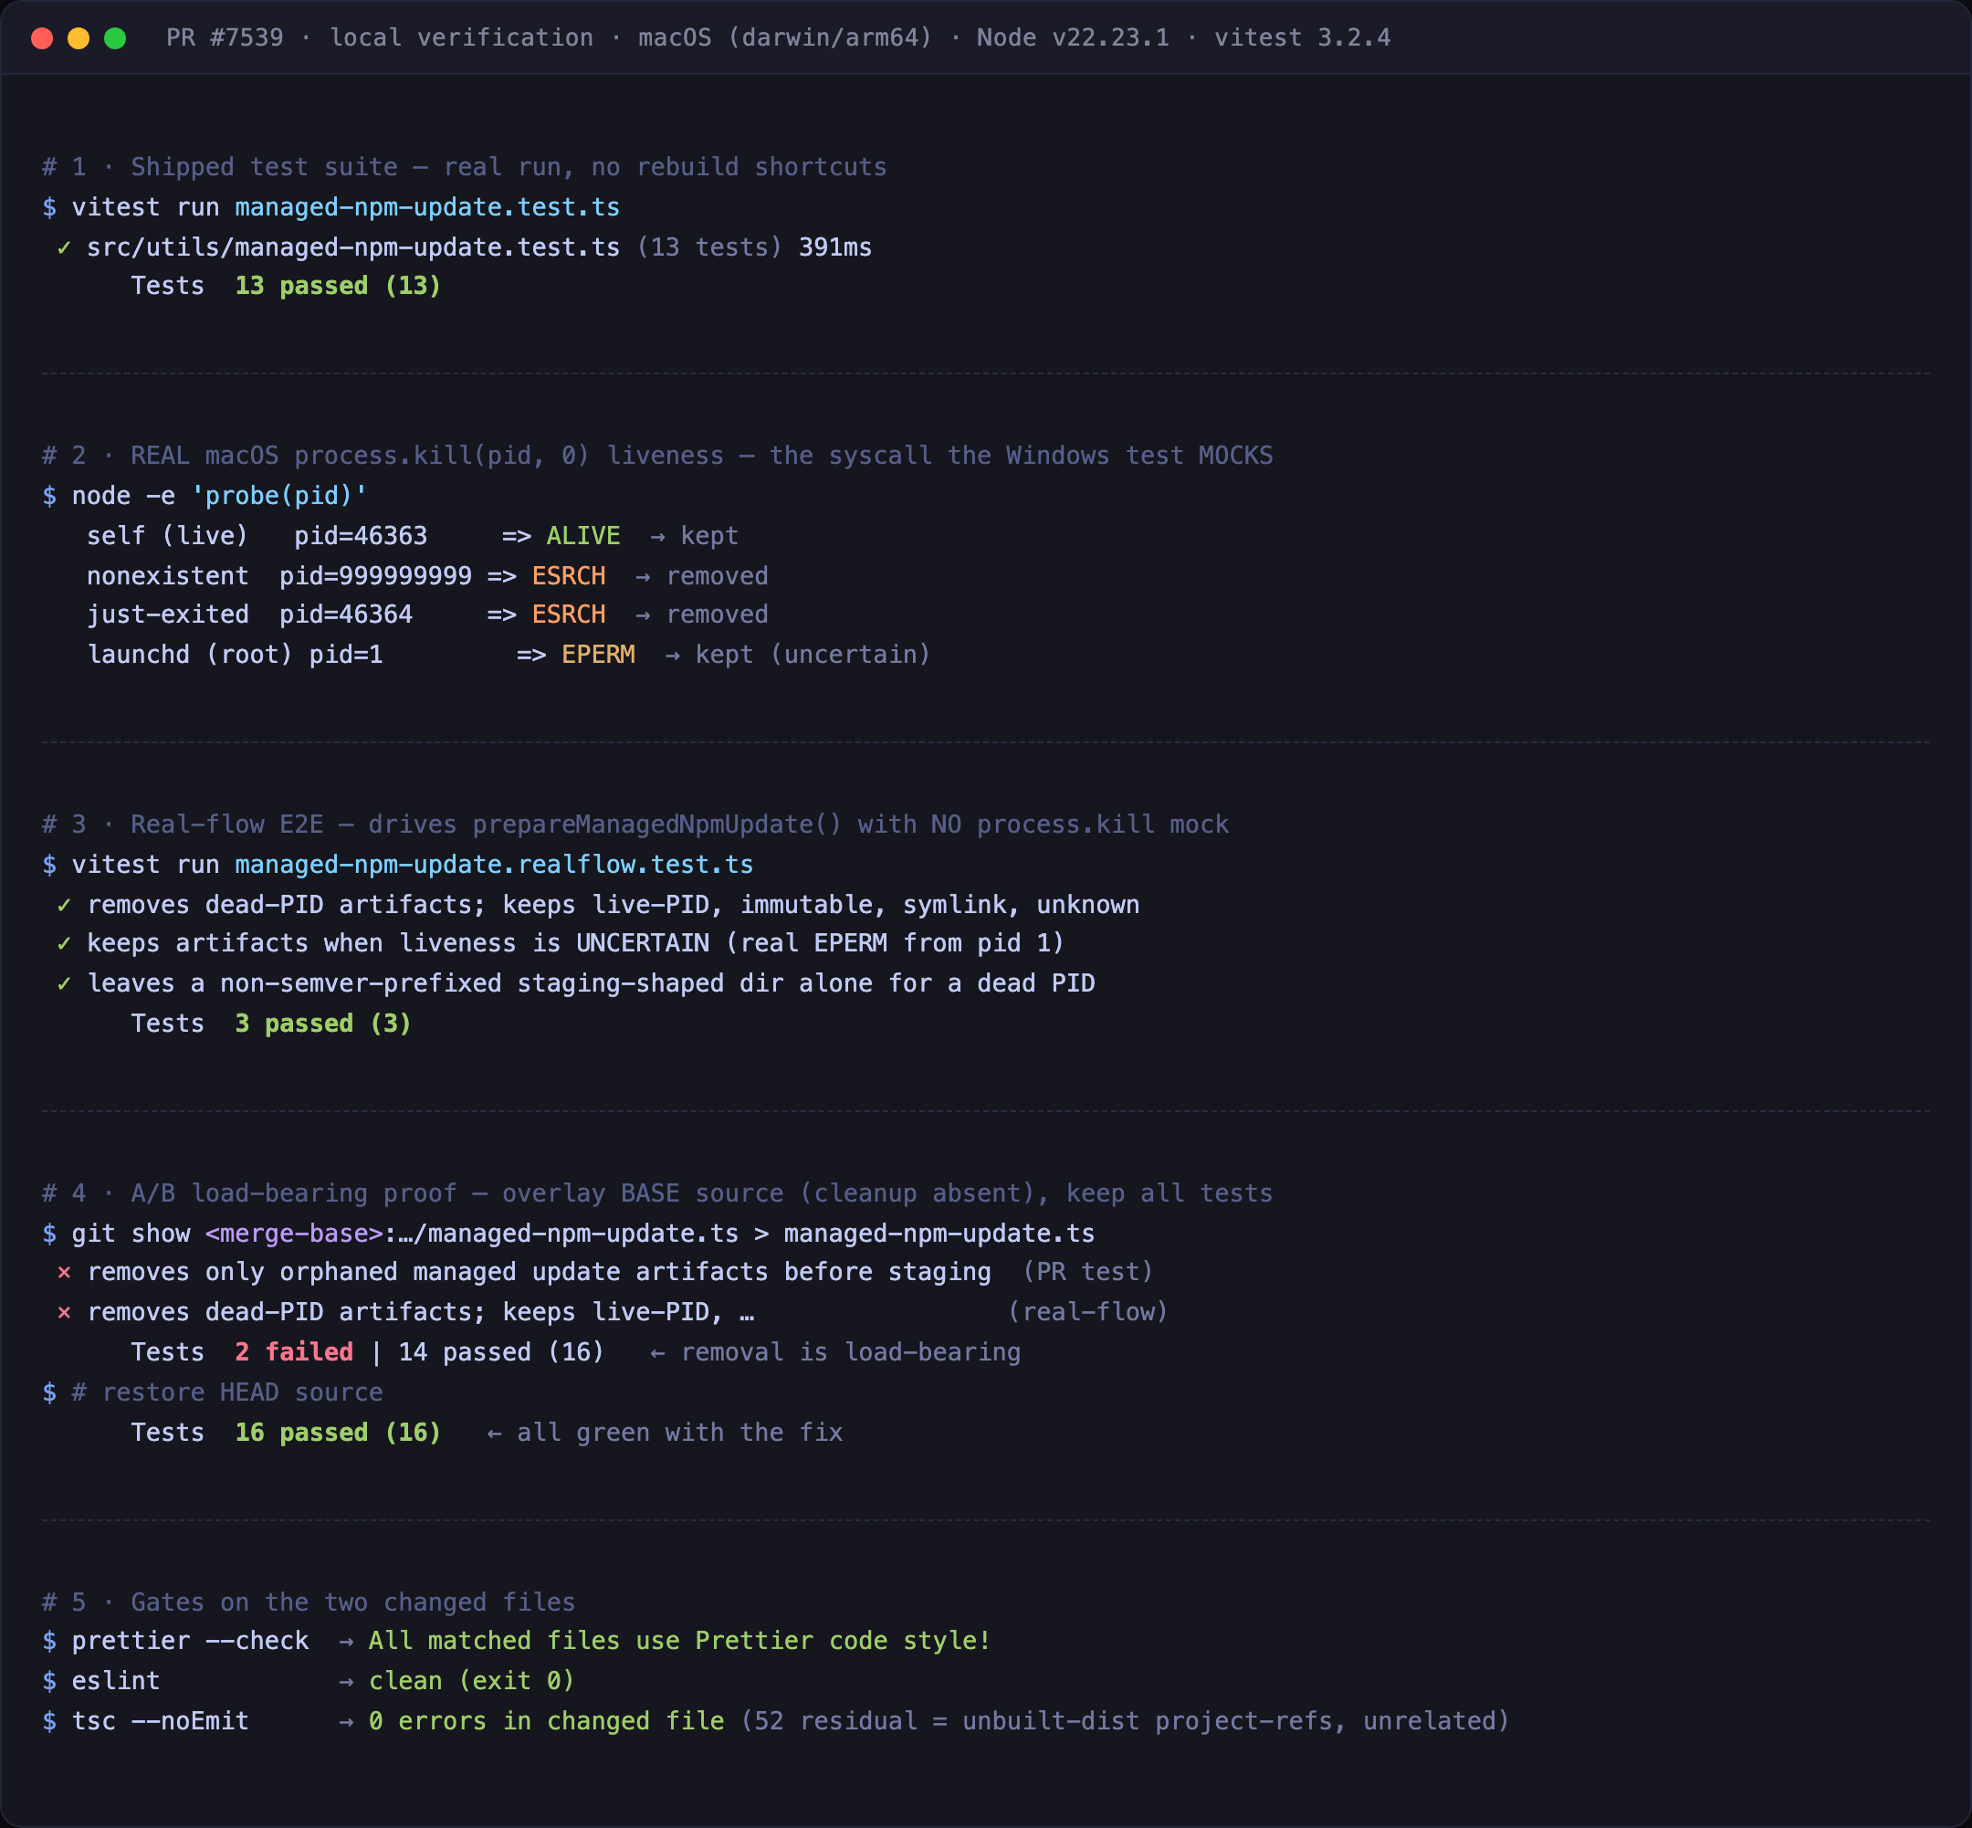The height and width of the screenshot is (1828, 1972).
Task: Click 'pid=46364' in the just-exited row
Action: pyautogui.click(x=346, y=615)
